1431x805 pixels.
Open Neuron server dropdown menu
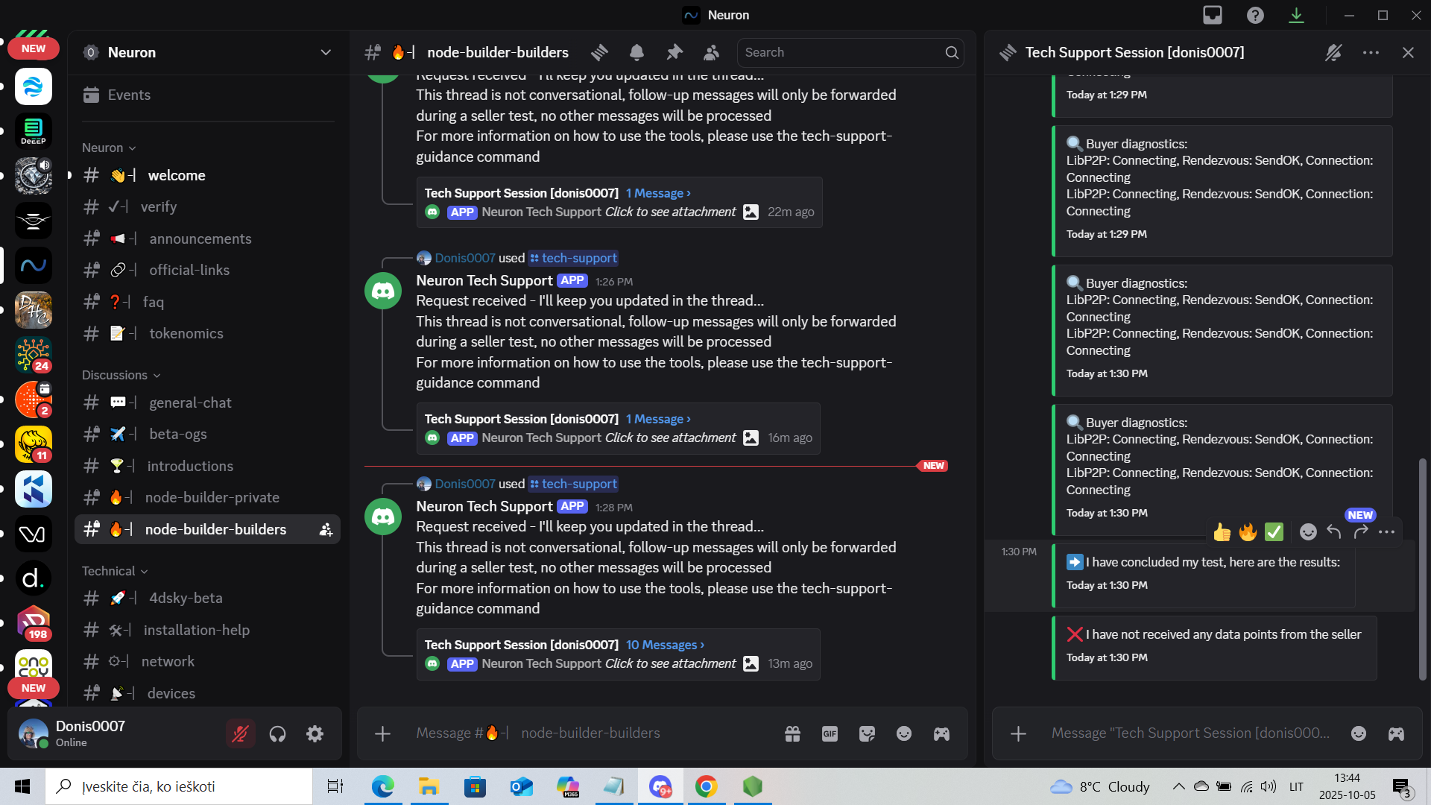click(326, 52)
